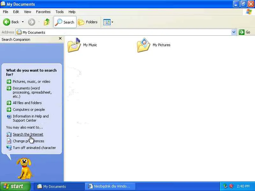Click the Go button
This screenshot has height=191, width=255.
pos(244,32)
